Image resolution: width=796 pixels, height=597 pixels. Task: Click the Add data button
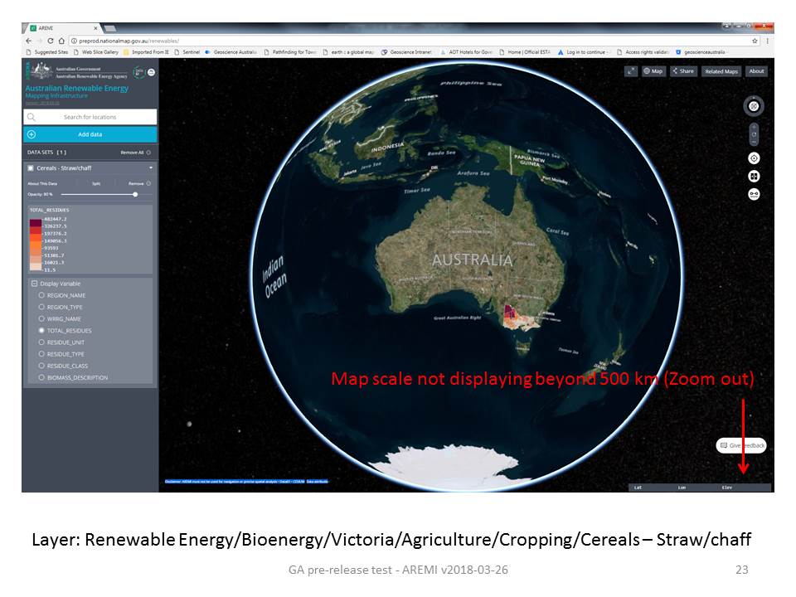pyautogui.click(x=91, y=134)
